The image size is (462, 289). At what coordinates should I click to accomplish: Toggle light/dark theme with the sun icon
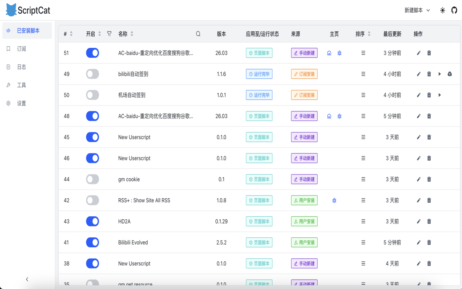(x=443, y=10)
